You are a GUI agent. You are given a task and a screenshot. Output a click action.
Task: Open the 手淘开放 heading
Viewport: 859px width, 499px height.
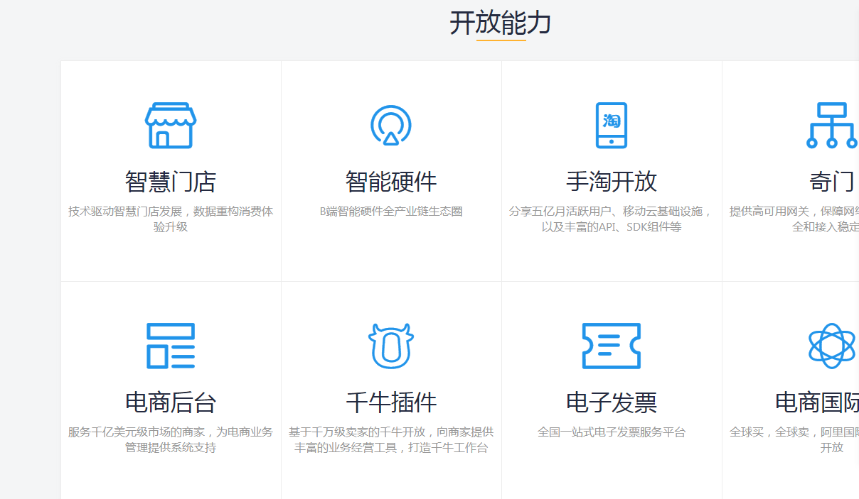pos(612,182)
